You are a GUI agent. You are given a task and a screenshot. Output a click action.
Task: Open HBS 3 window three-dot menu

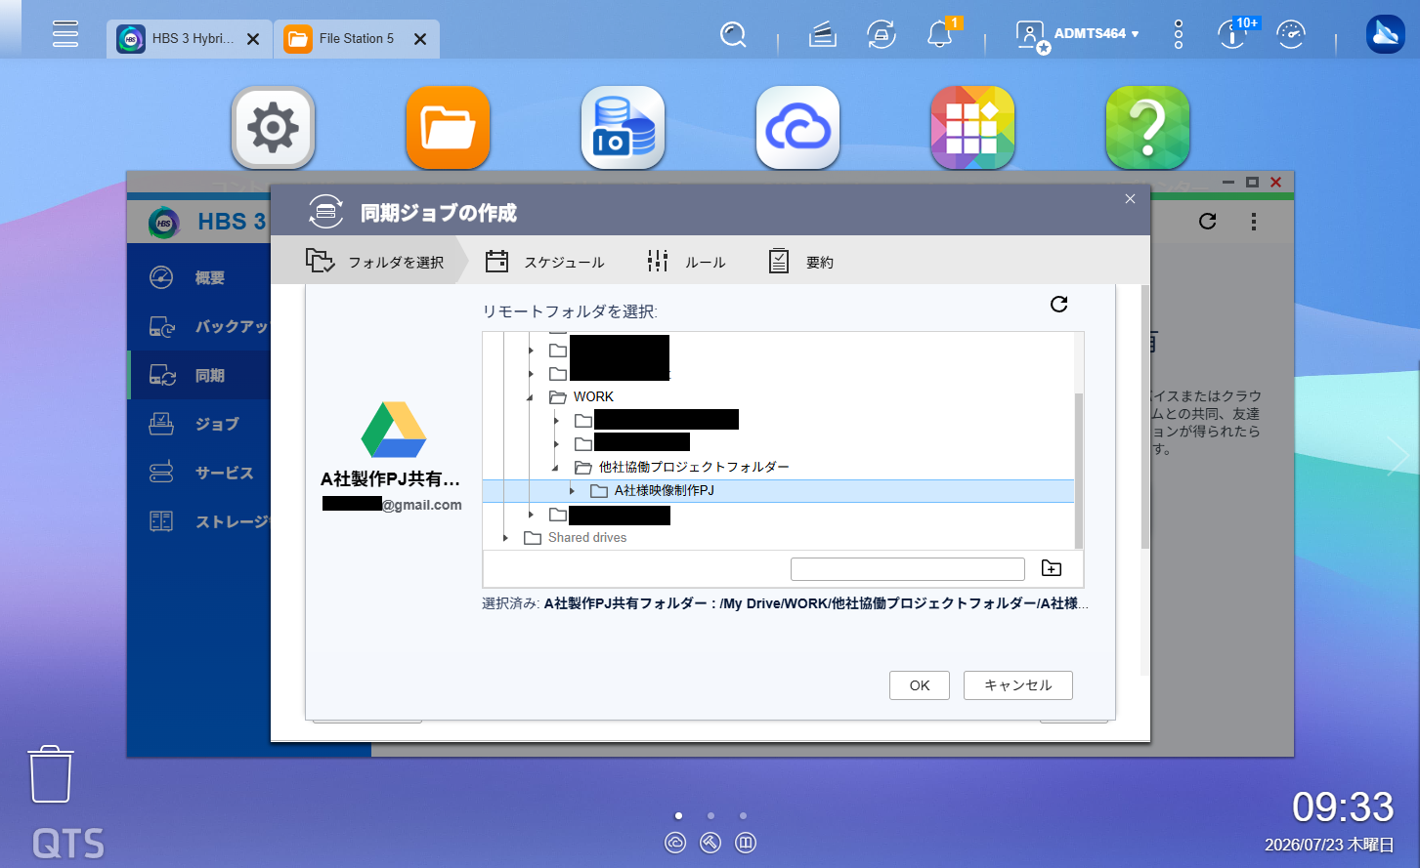1254,222
